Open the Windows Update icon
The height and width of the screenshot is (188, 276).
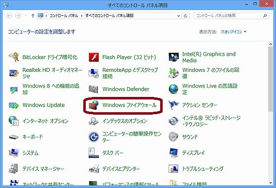click(x=14, y=105)
